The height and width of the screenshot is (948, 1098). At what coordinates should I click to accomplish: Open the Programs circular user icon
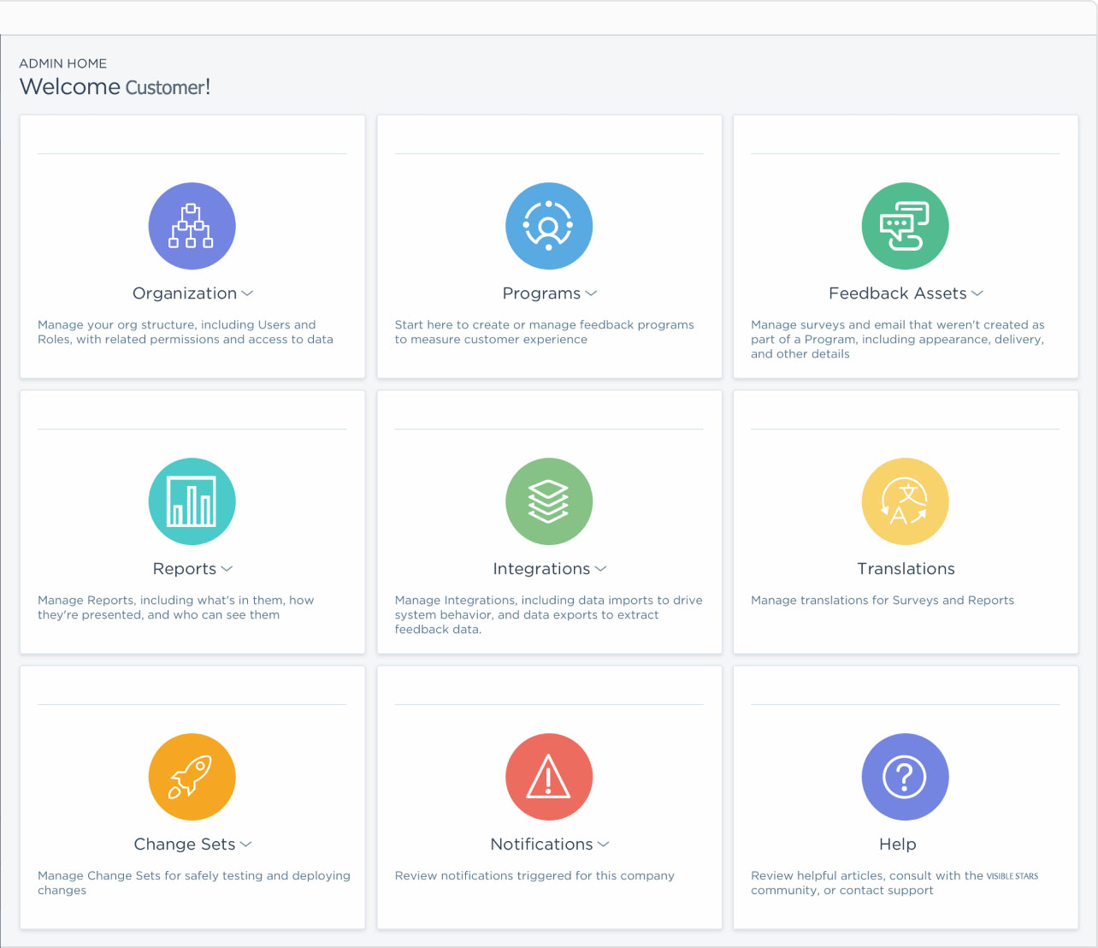point(548,226)
